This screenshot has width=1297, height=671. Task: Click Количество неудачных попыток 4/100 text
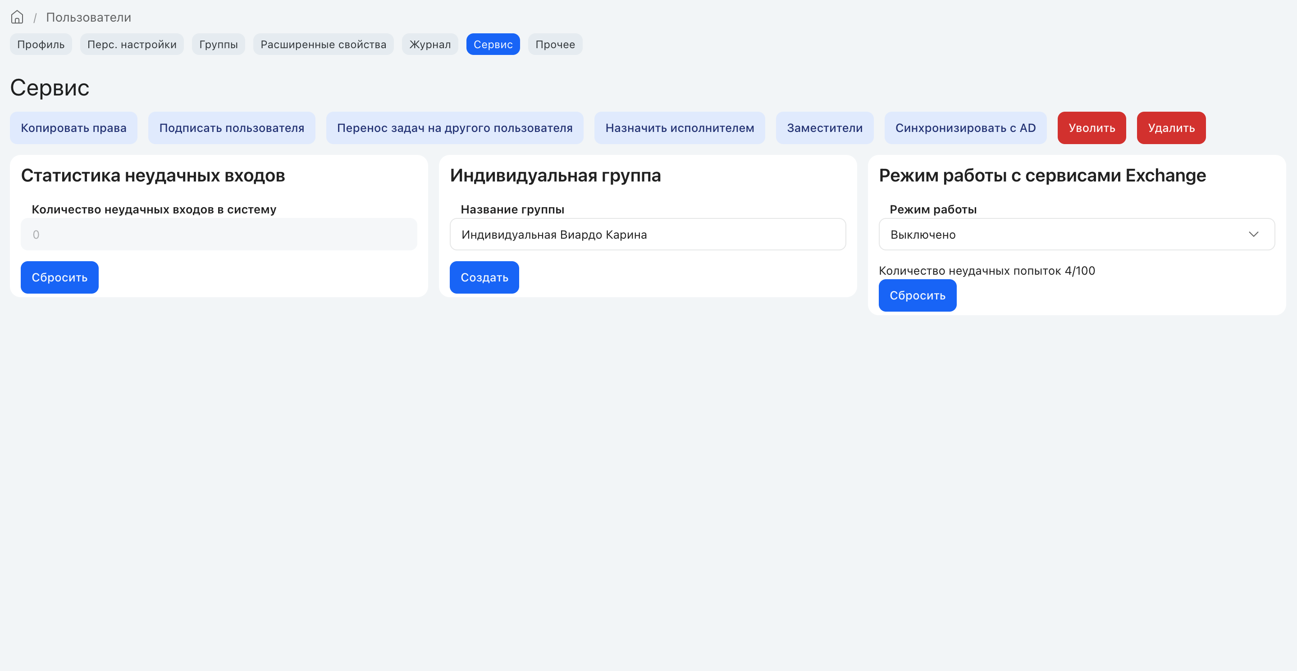(987, 271)
